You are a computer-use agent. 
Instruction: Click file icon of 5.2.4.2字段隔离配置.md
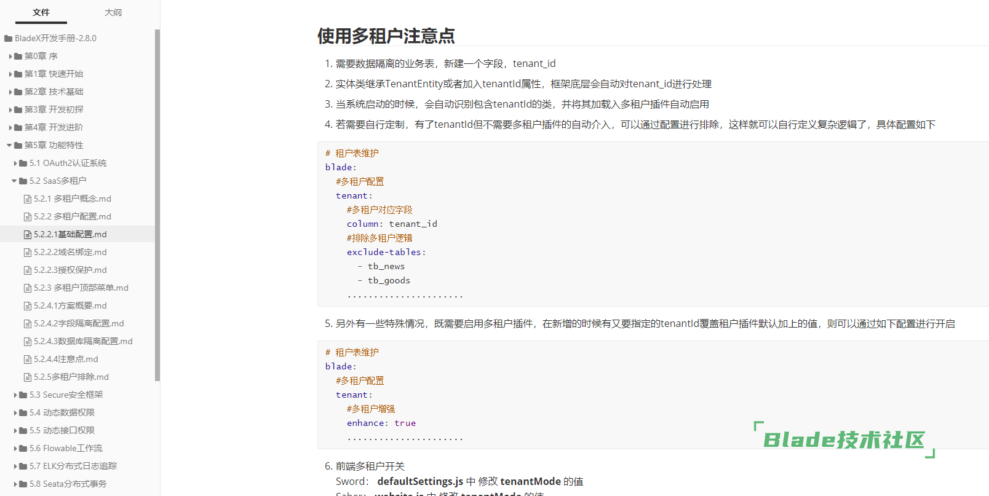tap(28, 323)
